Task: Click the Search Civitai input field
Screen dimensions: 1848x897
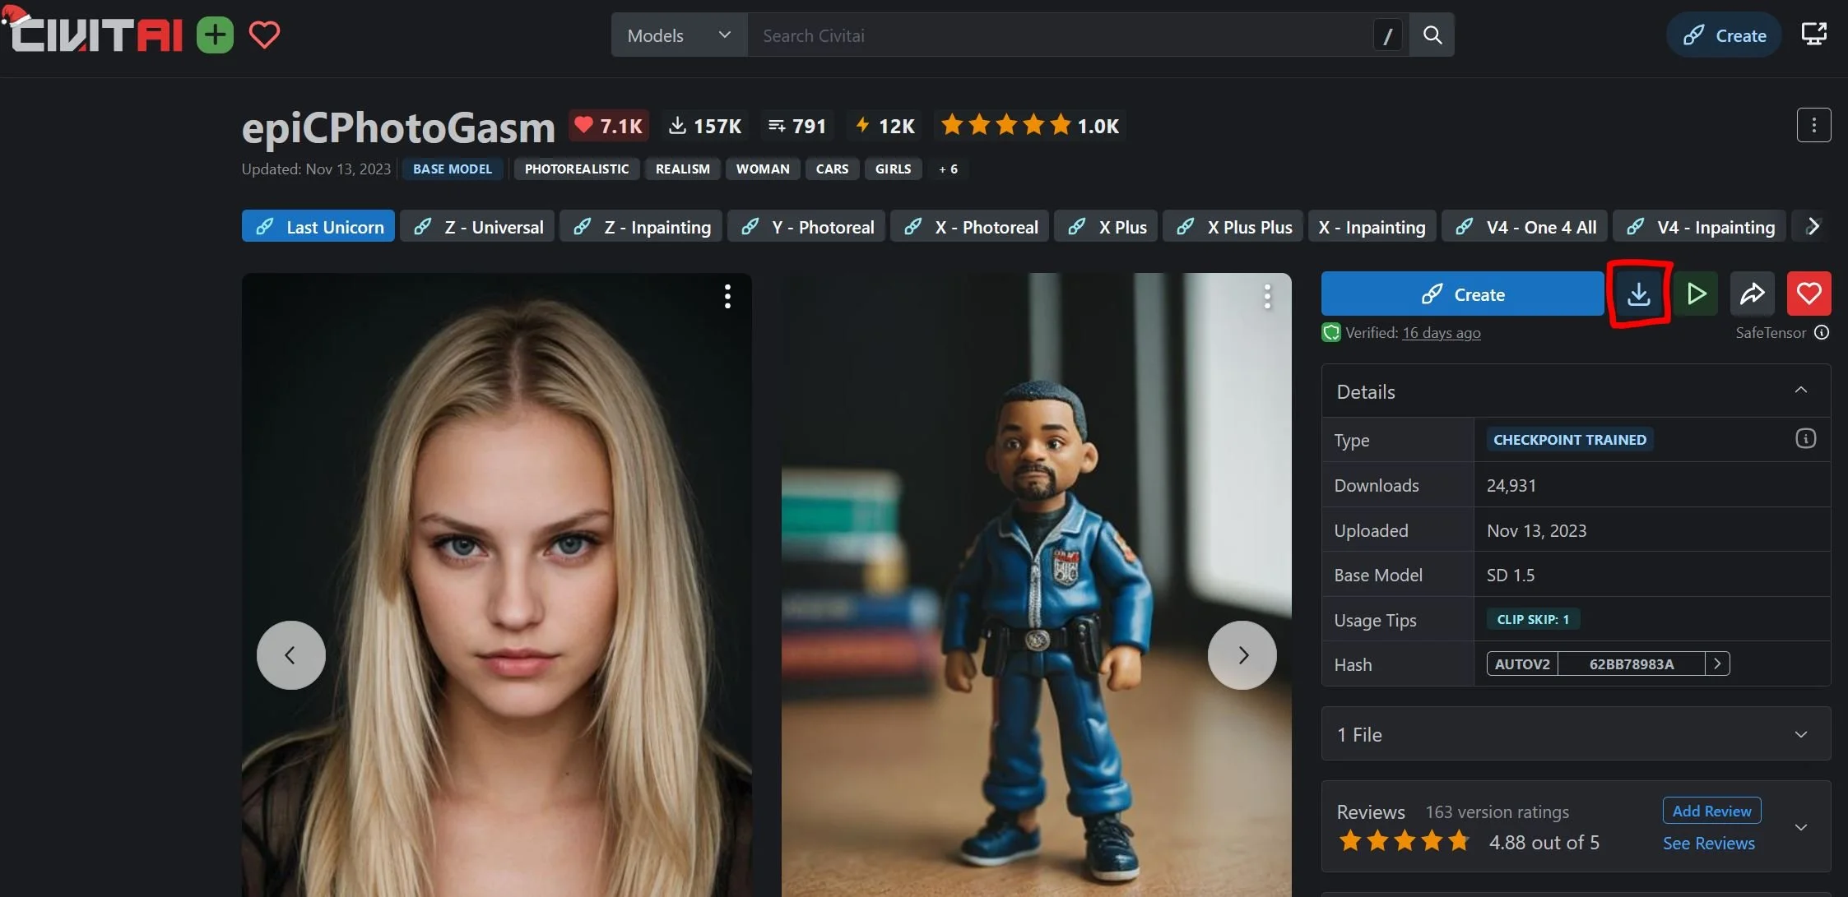Action: (x=1061, y=35)
